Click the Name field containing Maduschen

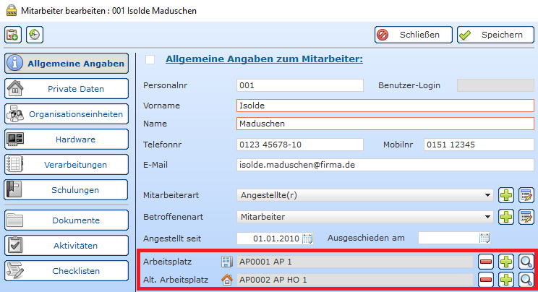[x=385, y=124]
